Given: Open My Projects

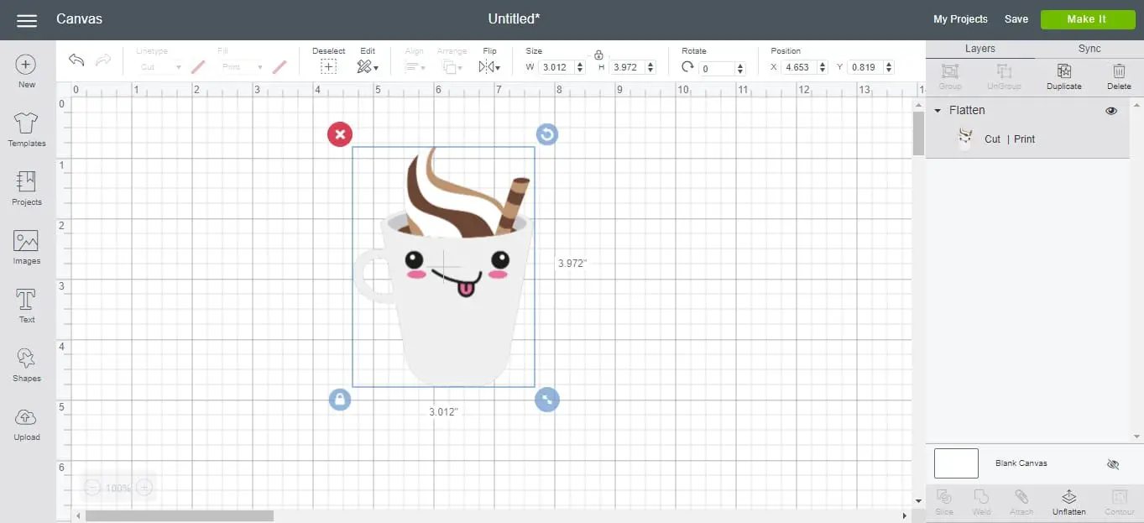Looking at the screenshot, I should 960,18.
